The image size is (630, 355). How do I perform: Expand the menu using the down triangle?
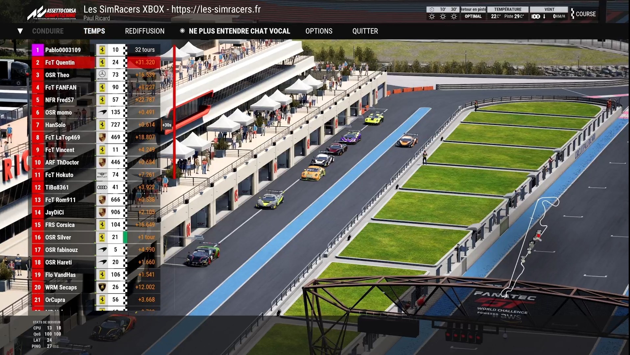(x=20, y=31)
